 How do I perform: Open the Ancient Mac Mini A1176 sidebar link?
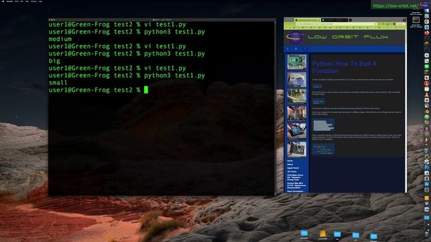pyautogui.click(x=296, y=186)
